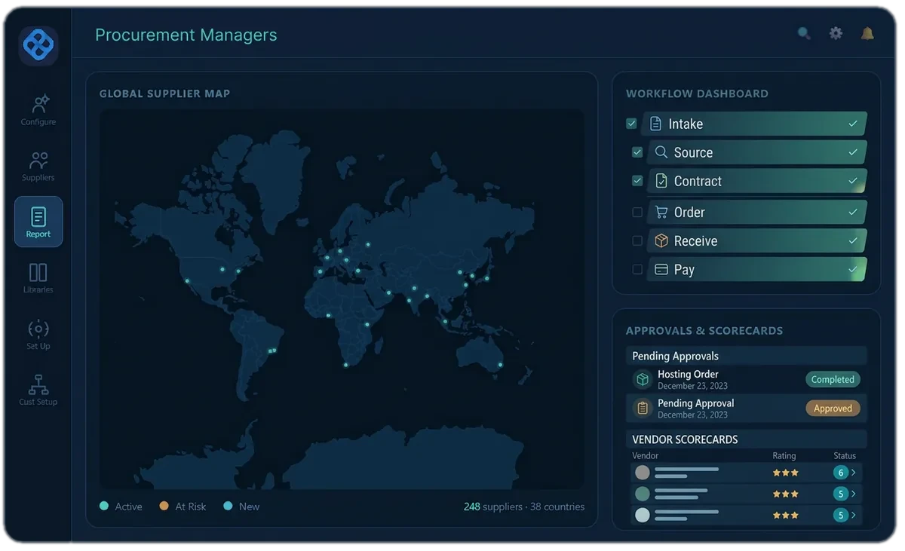The image size is (905, 551).
Task: Check the Receive checkbox
Action: tap(637, 240)
